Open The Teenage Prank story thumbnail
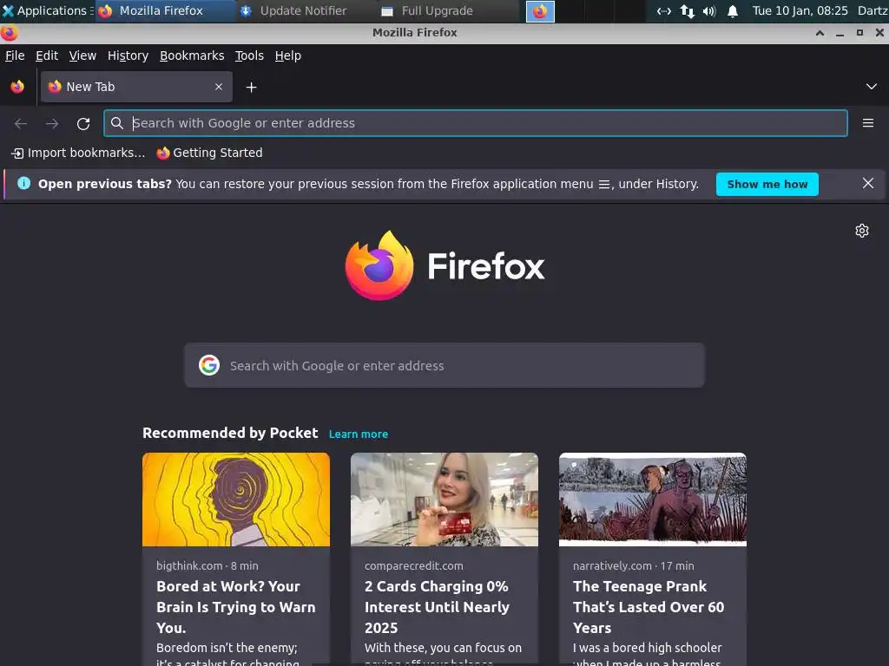 [x=653, y=499]
